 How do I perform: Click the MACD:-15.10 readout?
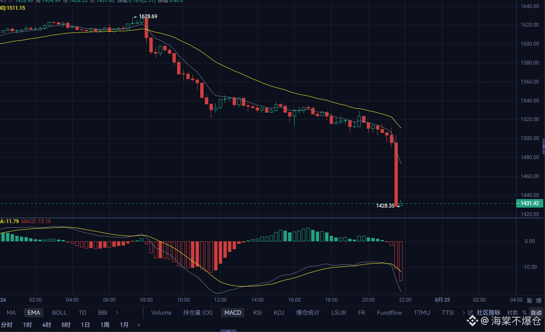[36, 221]
